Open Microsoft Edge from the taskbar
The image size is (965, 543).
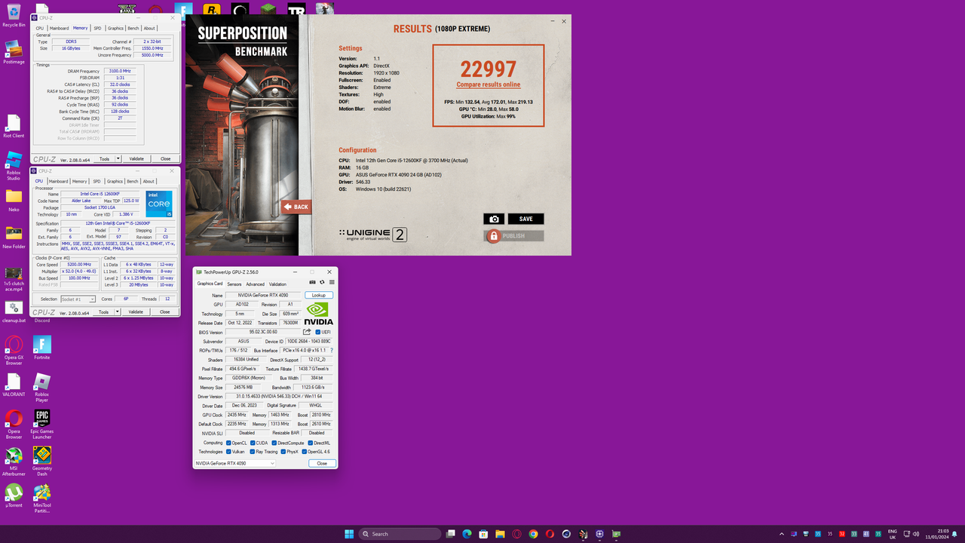(467, 534)
